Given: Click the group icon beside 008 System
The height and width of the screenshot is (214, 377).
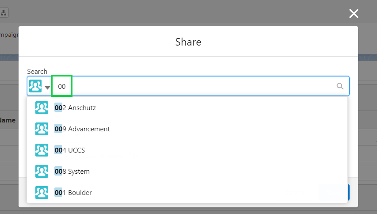Looking at the screenshot, I should click(x=42, y=171).
